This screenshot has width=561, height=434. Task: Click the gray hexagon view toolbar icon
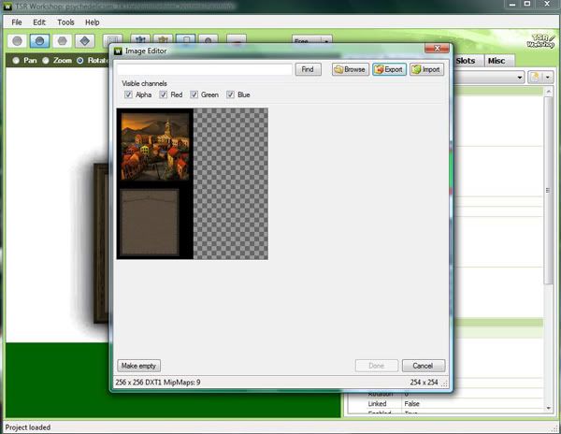click(63, 41)
